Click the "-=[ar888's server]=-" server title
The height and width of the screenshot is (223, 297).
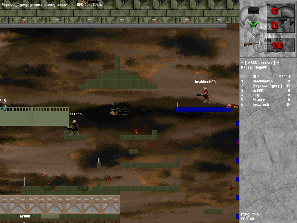(260, 63)
